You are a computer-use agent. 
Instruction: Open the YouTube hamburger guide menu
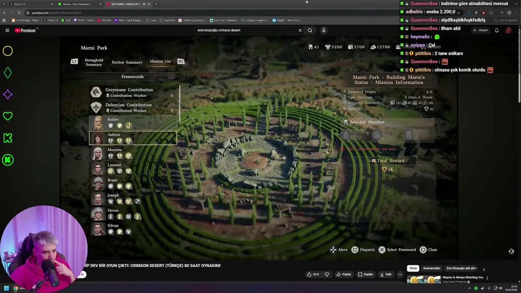pos(7,30)
